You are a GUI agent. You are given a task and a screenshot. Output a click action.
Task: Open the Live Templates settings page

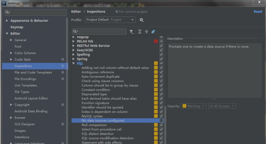click(26, 85)
